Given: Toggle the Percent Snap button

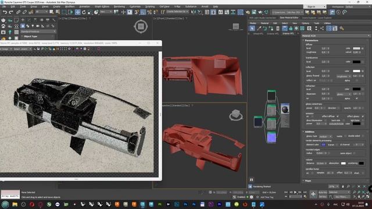Looking at the screenshot, I should tap(149, 12).
